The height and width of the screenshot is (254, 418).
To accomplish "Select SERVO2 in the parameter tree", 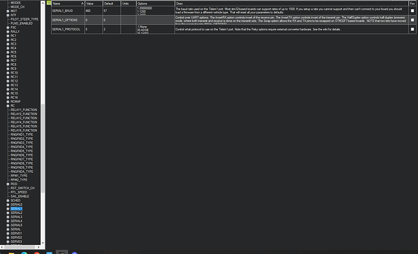I will point(16,238).
